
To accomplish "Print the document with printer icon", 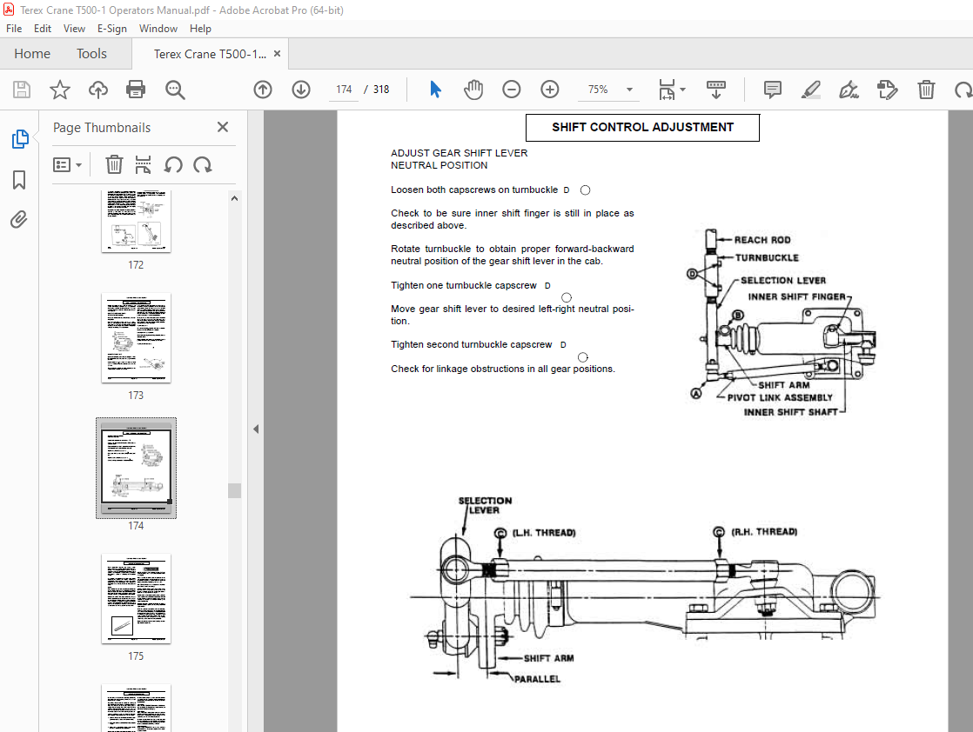I will pyautogui.click(x=136, y=90).
